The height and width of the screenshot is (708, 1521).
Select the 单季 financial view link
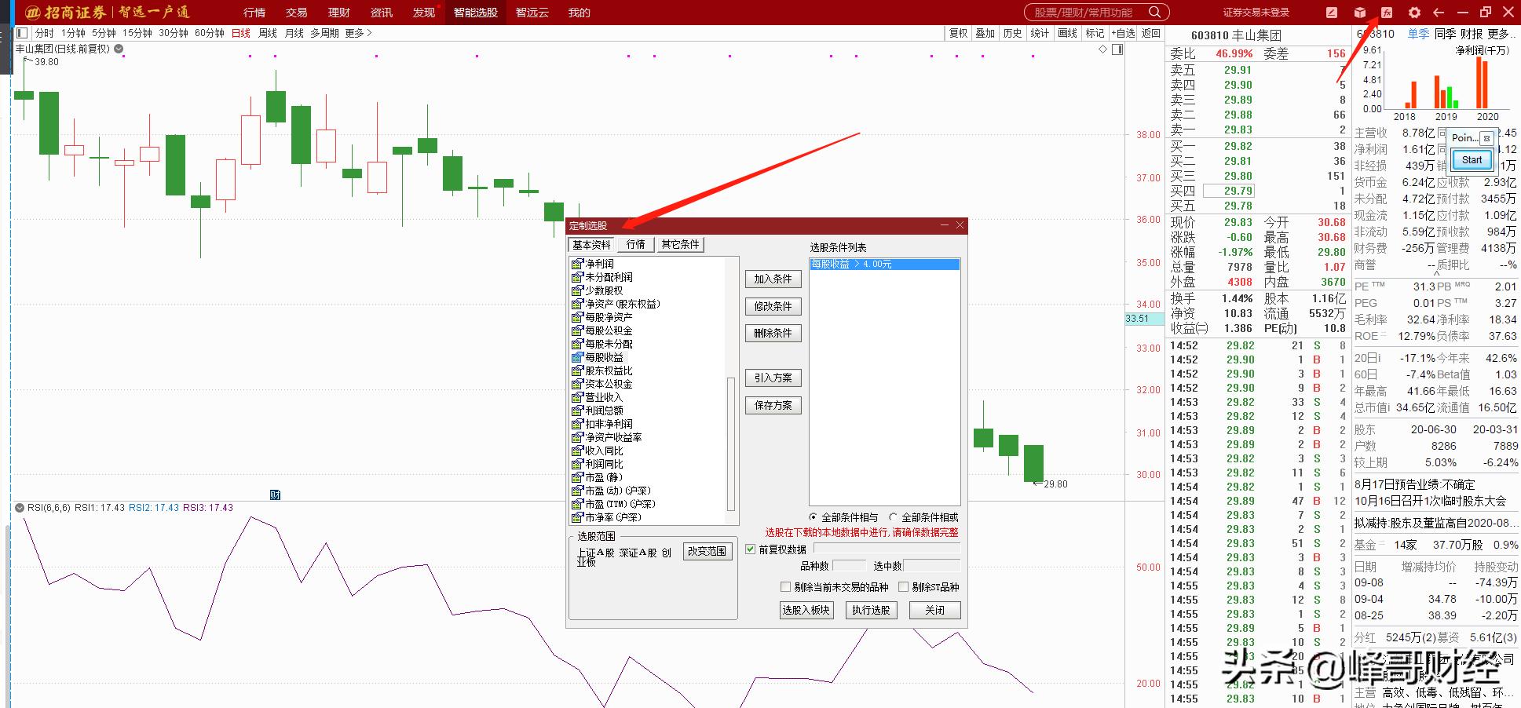[x=1418, y=34]
